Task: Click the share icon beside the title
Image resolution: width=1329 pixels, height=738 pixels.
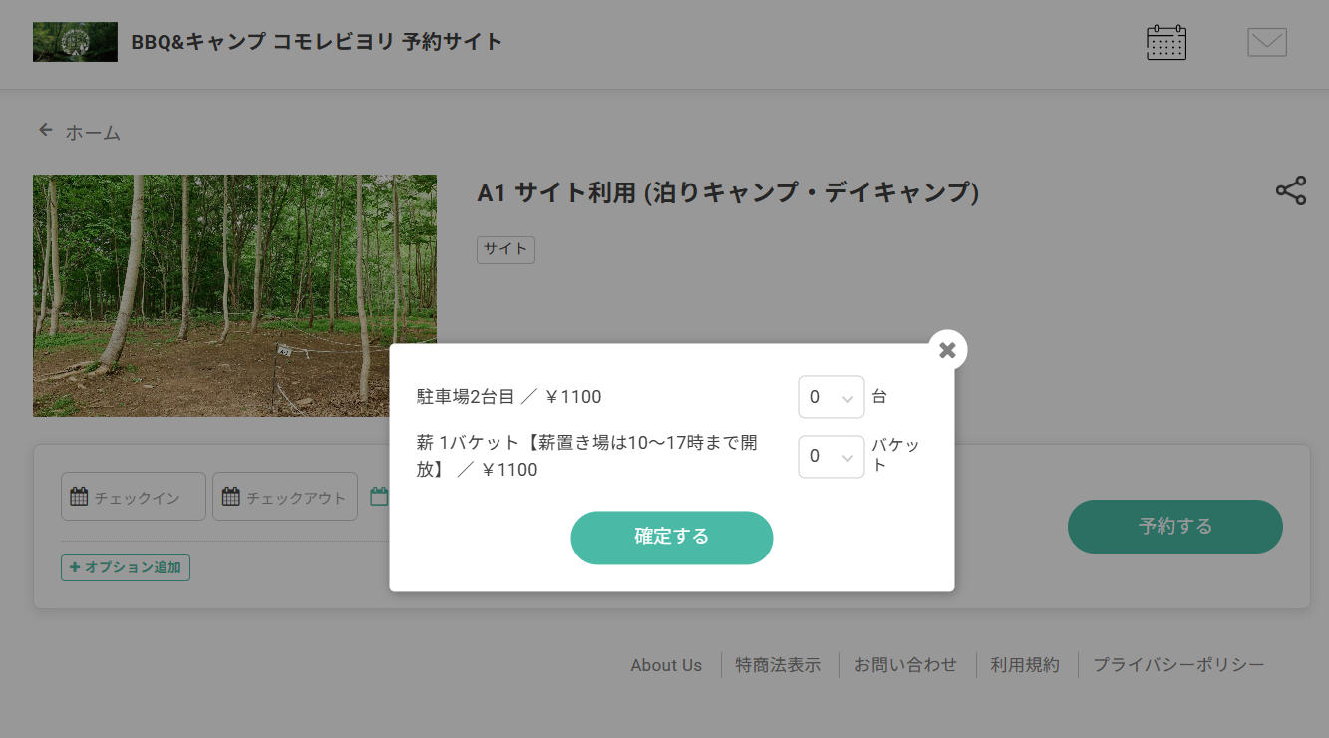Action: (1290, 190)
